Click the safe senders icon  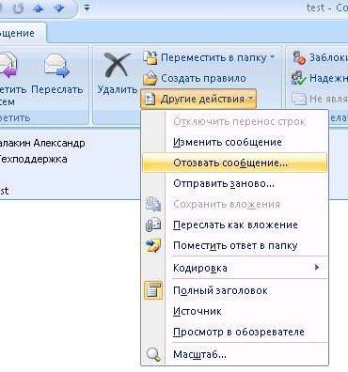click(298, 78)
